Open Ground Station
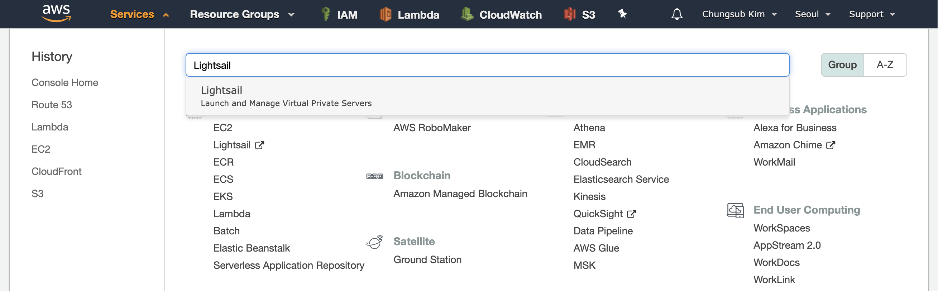Screen dimensions: 938x291 pos(427,260)
